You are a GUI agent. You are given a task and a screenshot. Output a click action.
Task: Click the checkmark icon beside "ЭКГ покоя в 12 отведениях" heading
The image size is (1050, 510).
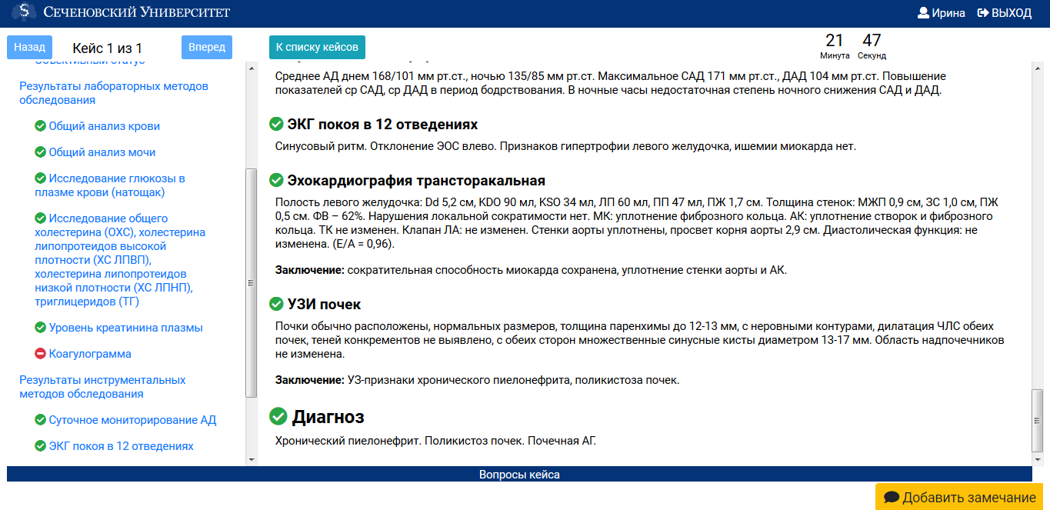[x=276, y=122]
